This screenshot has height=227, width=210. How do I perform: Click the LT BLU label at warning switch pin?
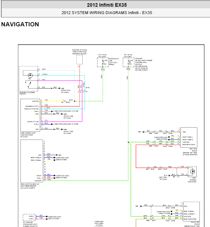(x=45, y=74)
